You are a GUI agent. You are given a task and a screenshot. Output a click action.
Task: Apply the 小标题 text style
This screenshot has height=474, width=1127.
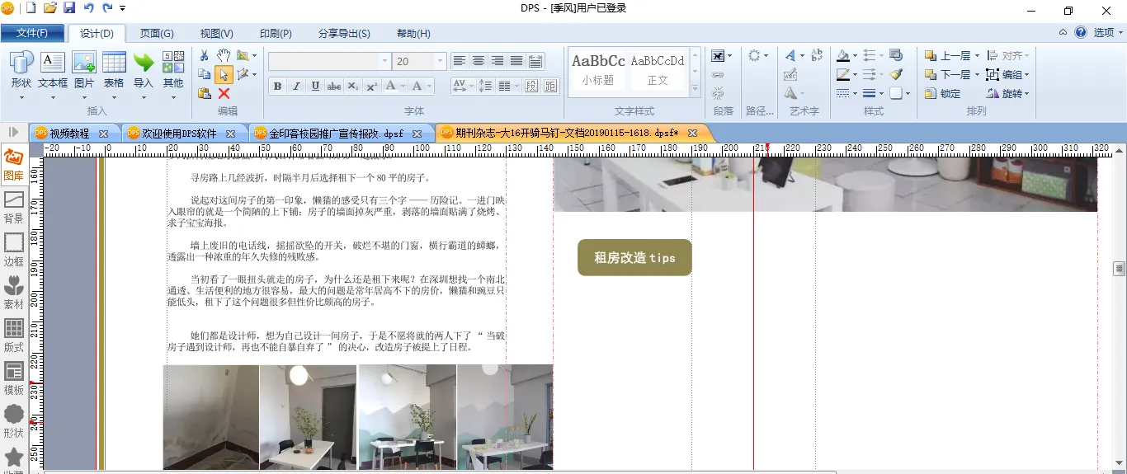coord(598,69)
